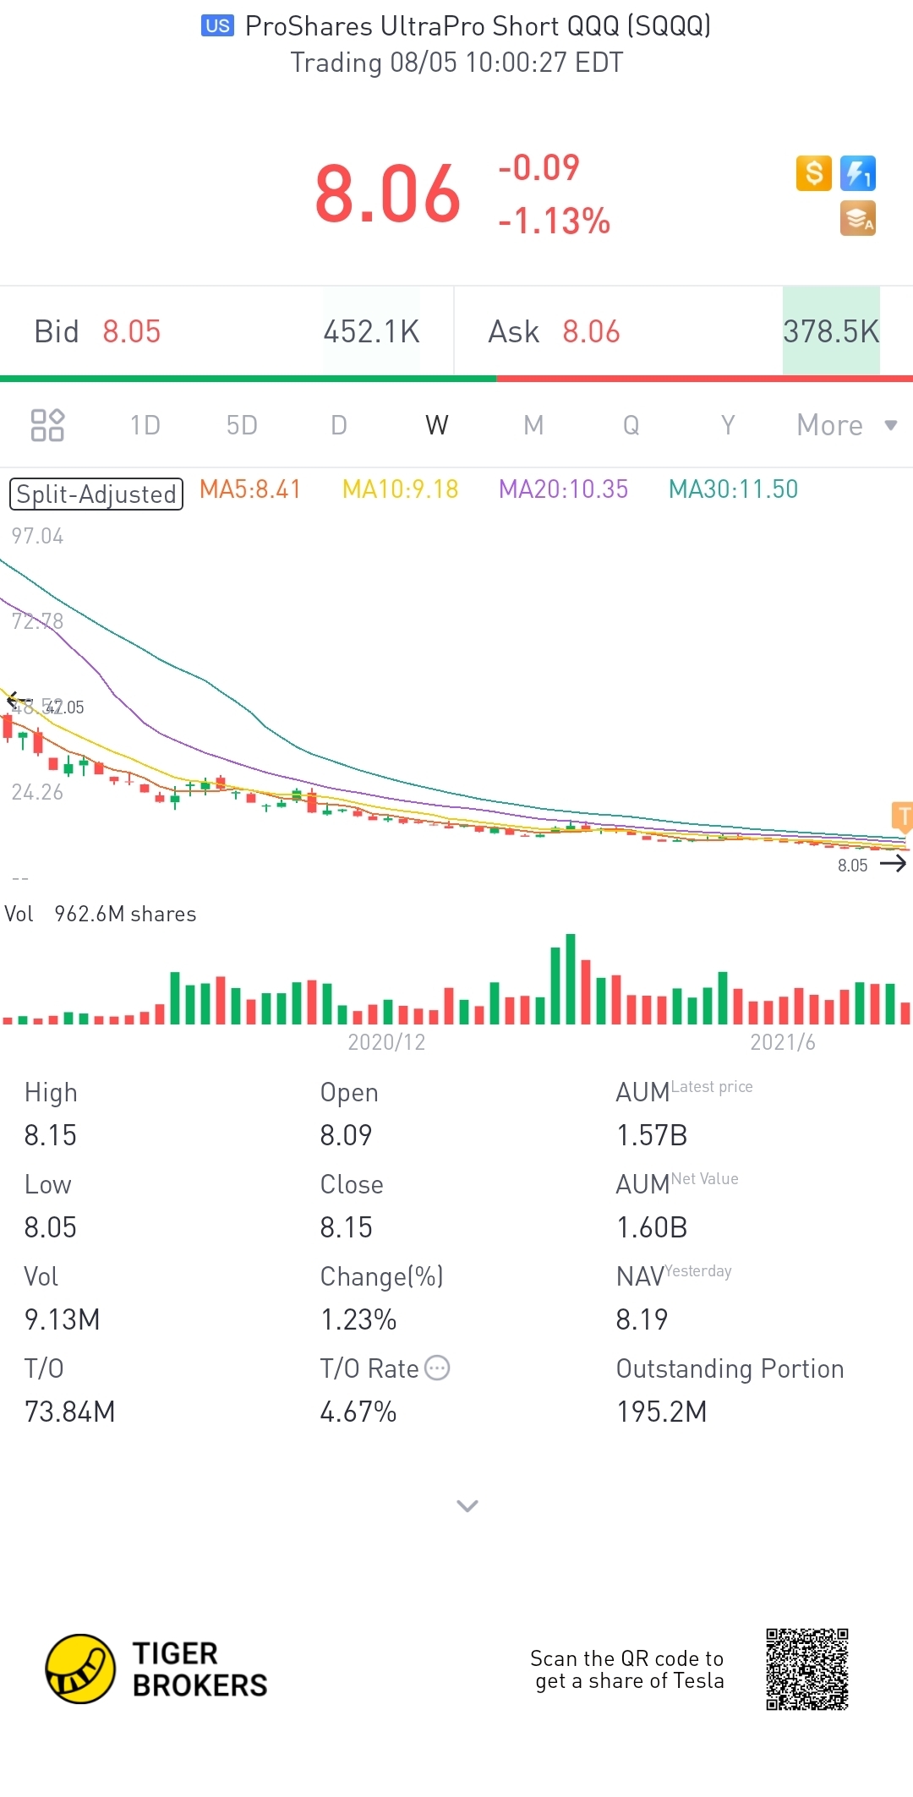Tap the Open value 8.09

tap(346, 1135)
